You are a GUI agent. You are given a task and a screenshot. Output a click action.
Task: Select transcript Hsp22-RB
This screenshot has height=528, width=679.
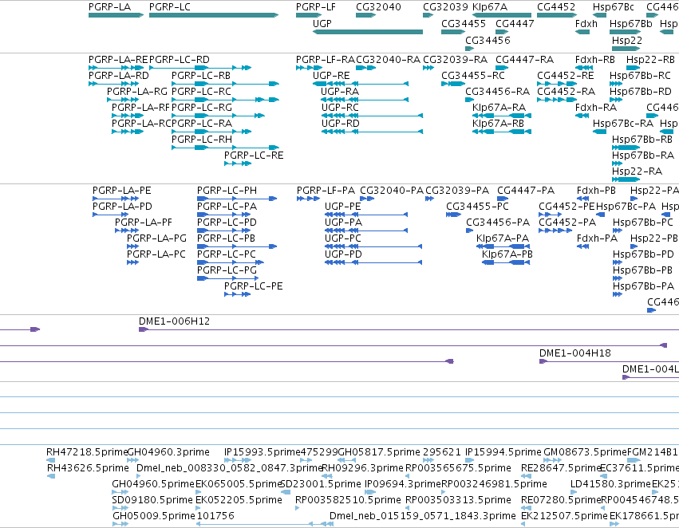pyautogui.click(x=650, y=60)
